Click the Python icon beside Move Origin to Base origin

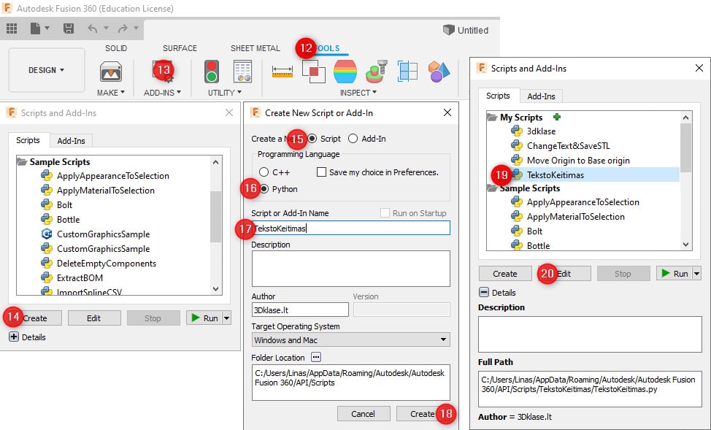coord(517,161)
